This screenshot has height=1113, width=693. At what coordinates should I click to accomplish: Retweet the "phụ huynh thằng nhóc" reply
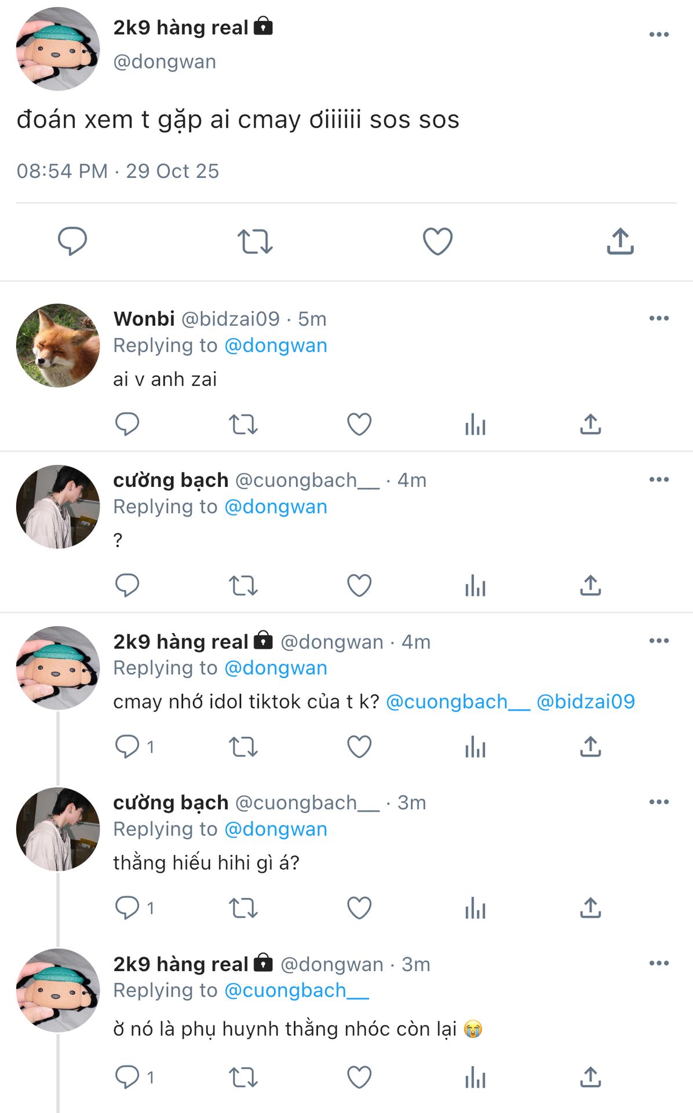coord(243,1078)
